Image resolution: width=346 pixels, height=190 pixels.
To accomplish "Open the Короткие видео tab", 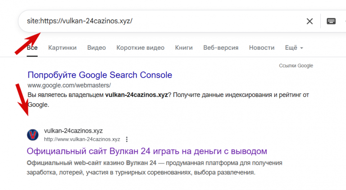I will point(141,48).
